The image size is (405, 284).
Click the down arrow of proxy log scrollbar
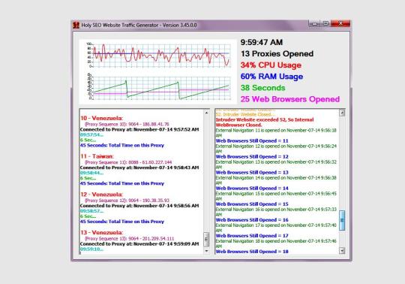206,251
